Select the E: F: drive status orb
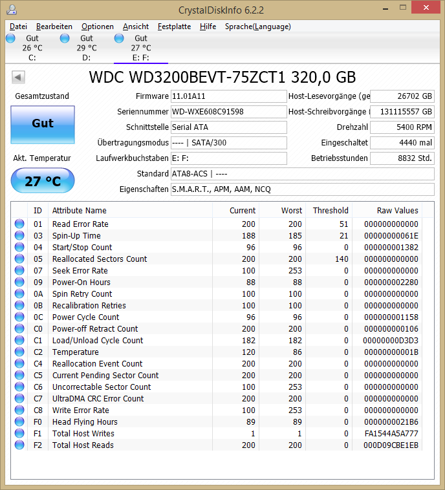The height and width of the screenshot is (490, 445). (x=119, y=38)
